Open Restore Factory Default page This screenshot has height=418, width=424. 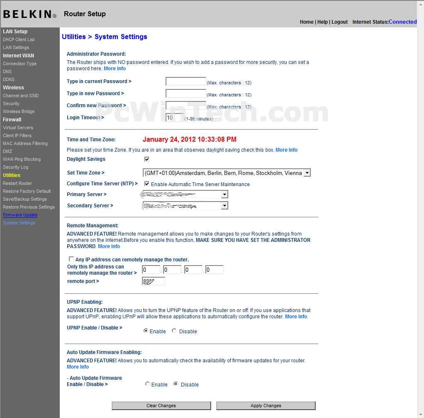click(x=27, y=191)
